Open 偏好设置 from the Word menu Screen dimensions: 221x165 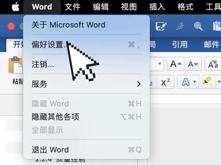[x=86, y=45]
